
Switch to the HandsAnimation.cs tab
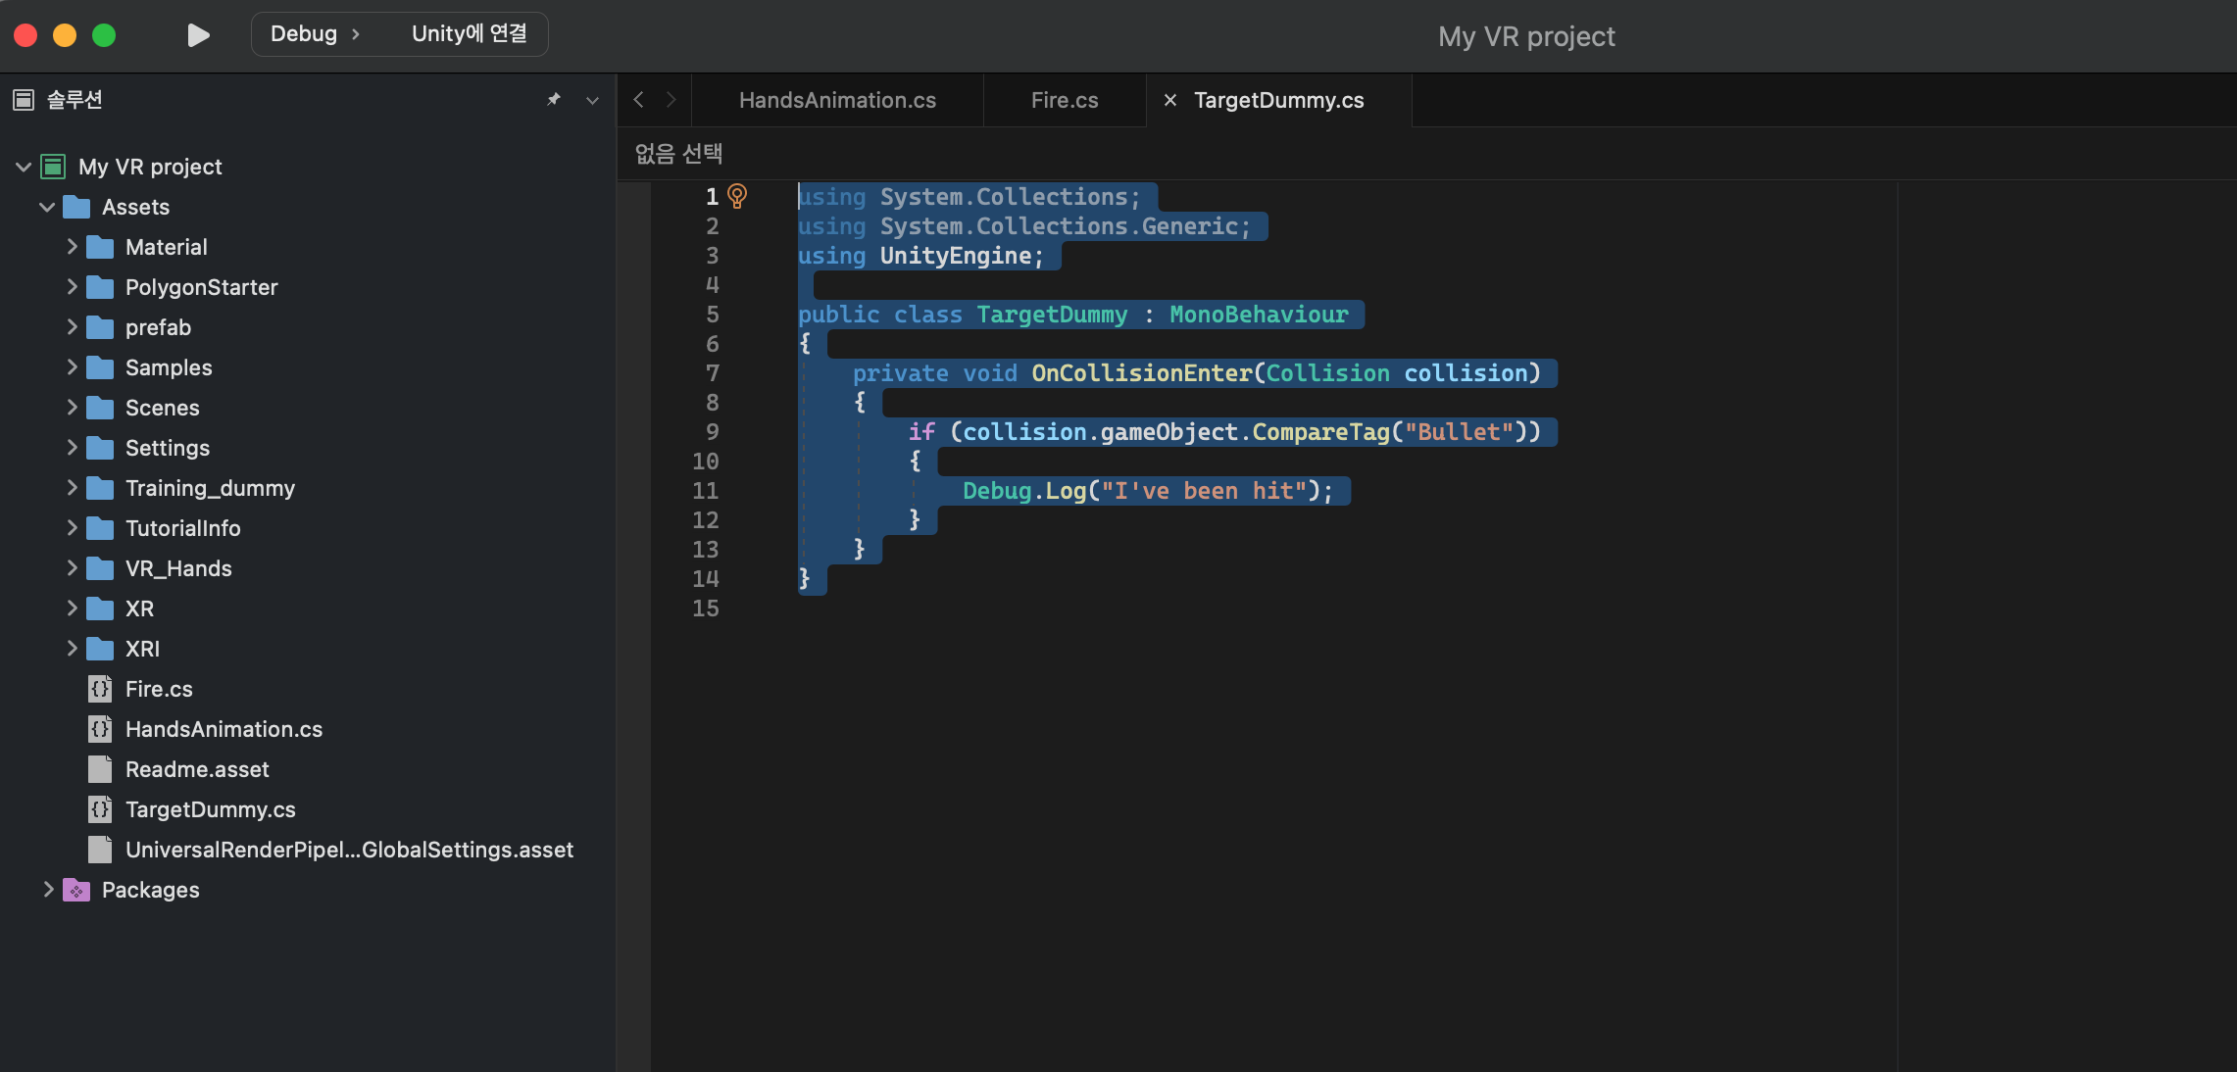[x=837, y=100]
